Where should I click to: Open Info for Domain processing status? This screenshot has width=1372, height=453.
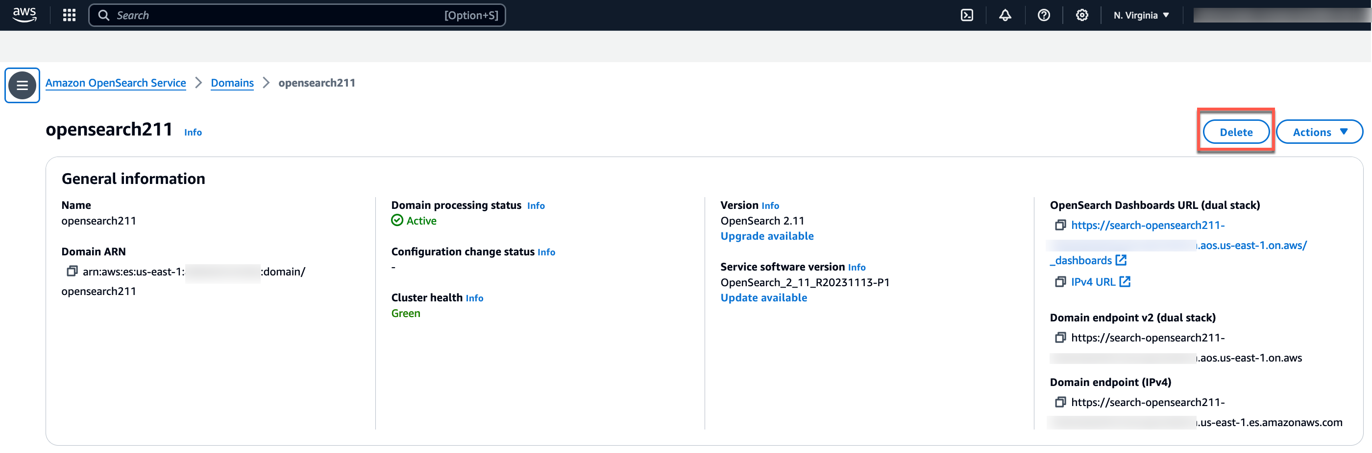tap(536, 206)
